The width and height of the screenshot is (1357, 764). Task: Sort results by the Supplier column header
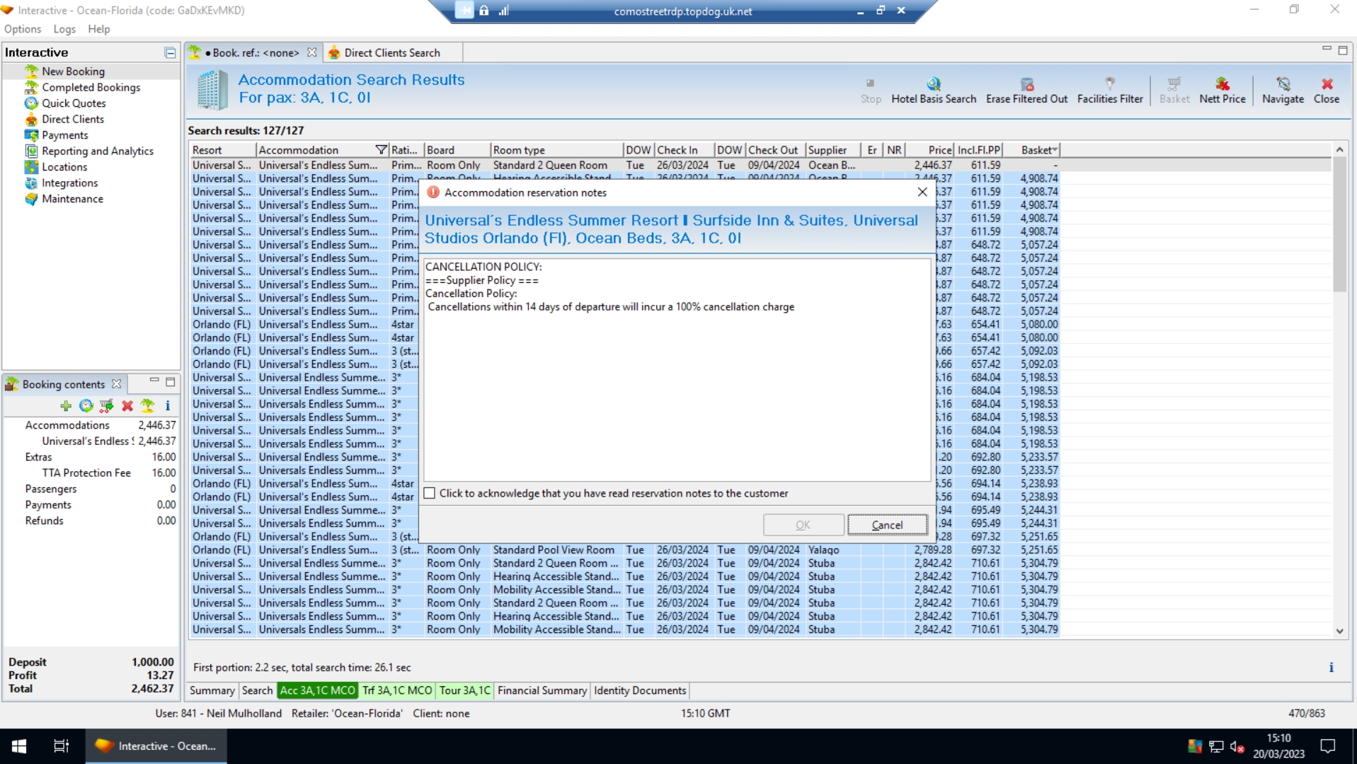(832, 150)
